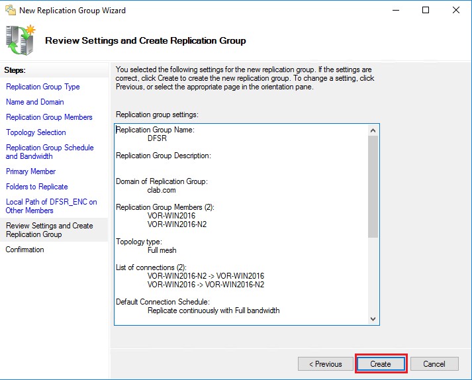This screenshot has width=472, height=380.
Task: Click the replication server header icon
Action: coord(21,40)
